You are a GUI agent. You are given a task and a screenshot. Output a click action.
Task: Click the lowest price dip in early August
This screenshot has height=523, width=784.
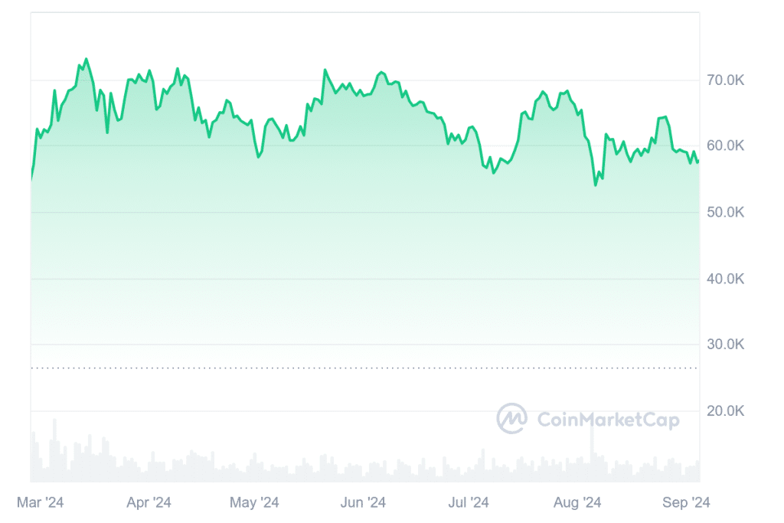[x=596, y=185]
